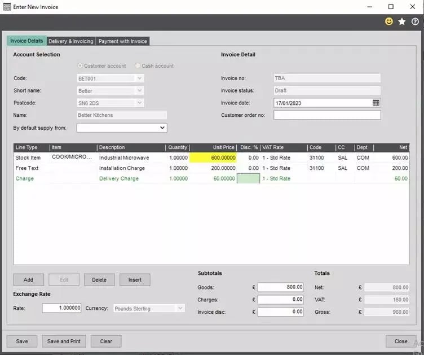Screen dimensions: 424x355
Task: Click the Goods subtotal field showing 800.00
Action: (x=280, y=287)
